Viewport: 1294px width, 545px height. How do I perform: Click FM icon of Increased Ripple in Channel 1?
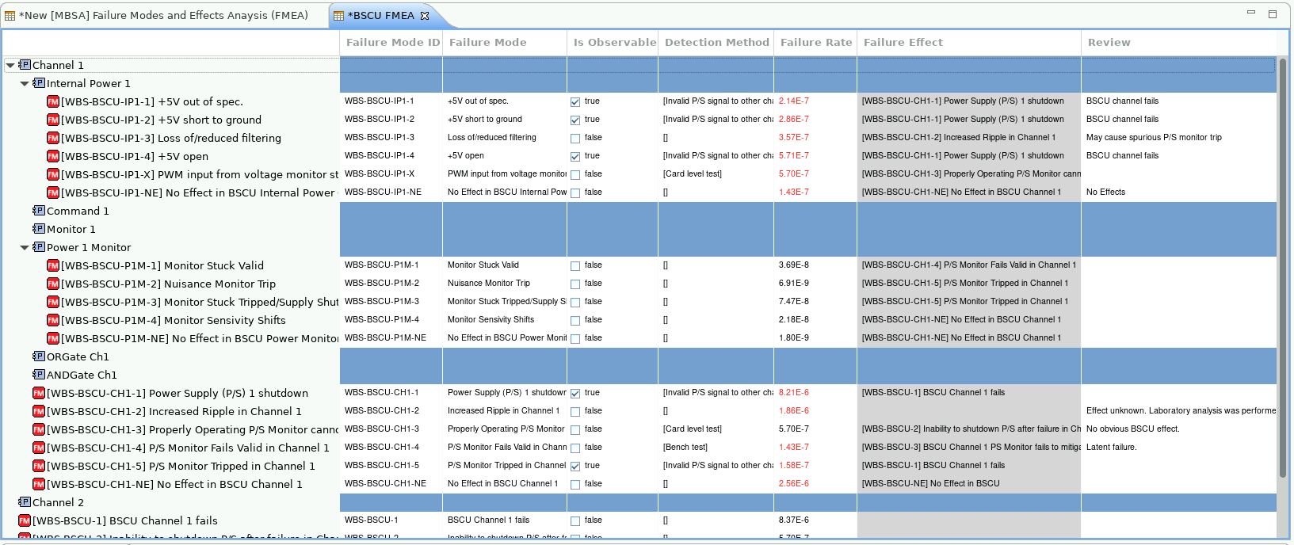click(x=39, y=411)
